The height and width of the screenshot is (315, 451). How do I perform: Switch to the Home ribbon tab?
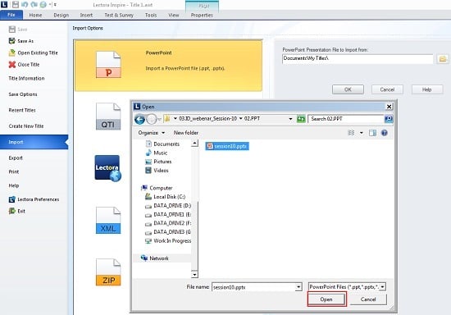(x=35, y=15)
